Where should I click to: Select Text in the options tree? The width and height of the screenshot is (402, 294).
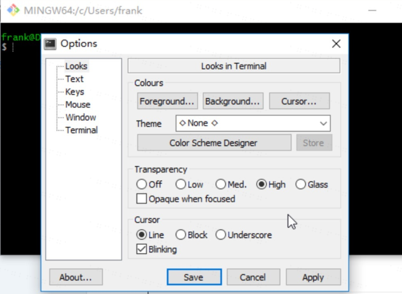point(74,79)
